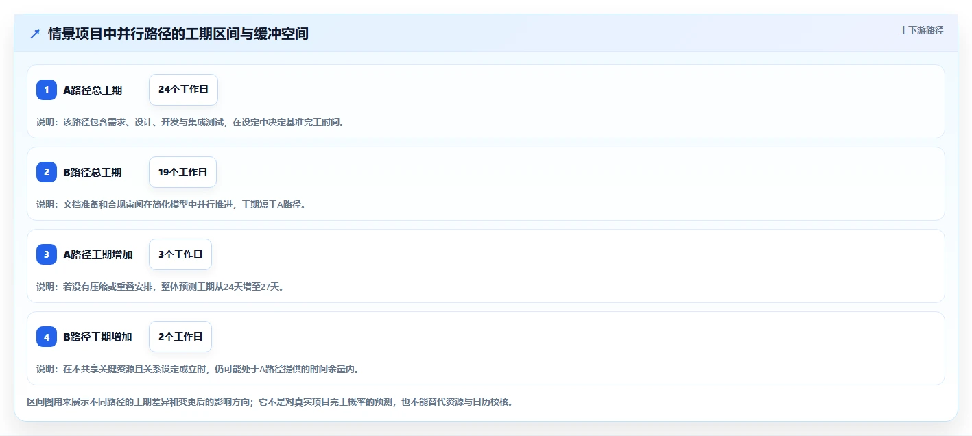This screenshot has height=436, width=972.
Task: Click the note starting 若没有压缩或重叠安排
Action: tap(160, 287)
